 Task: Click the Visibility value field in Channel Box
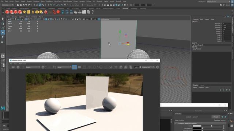tap(227, 41)
